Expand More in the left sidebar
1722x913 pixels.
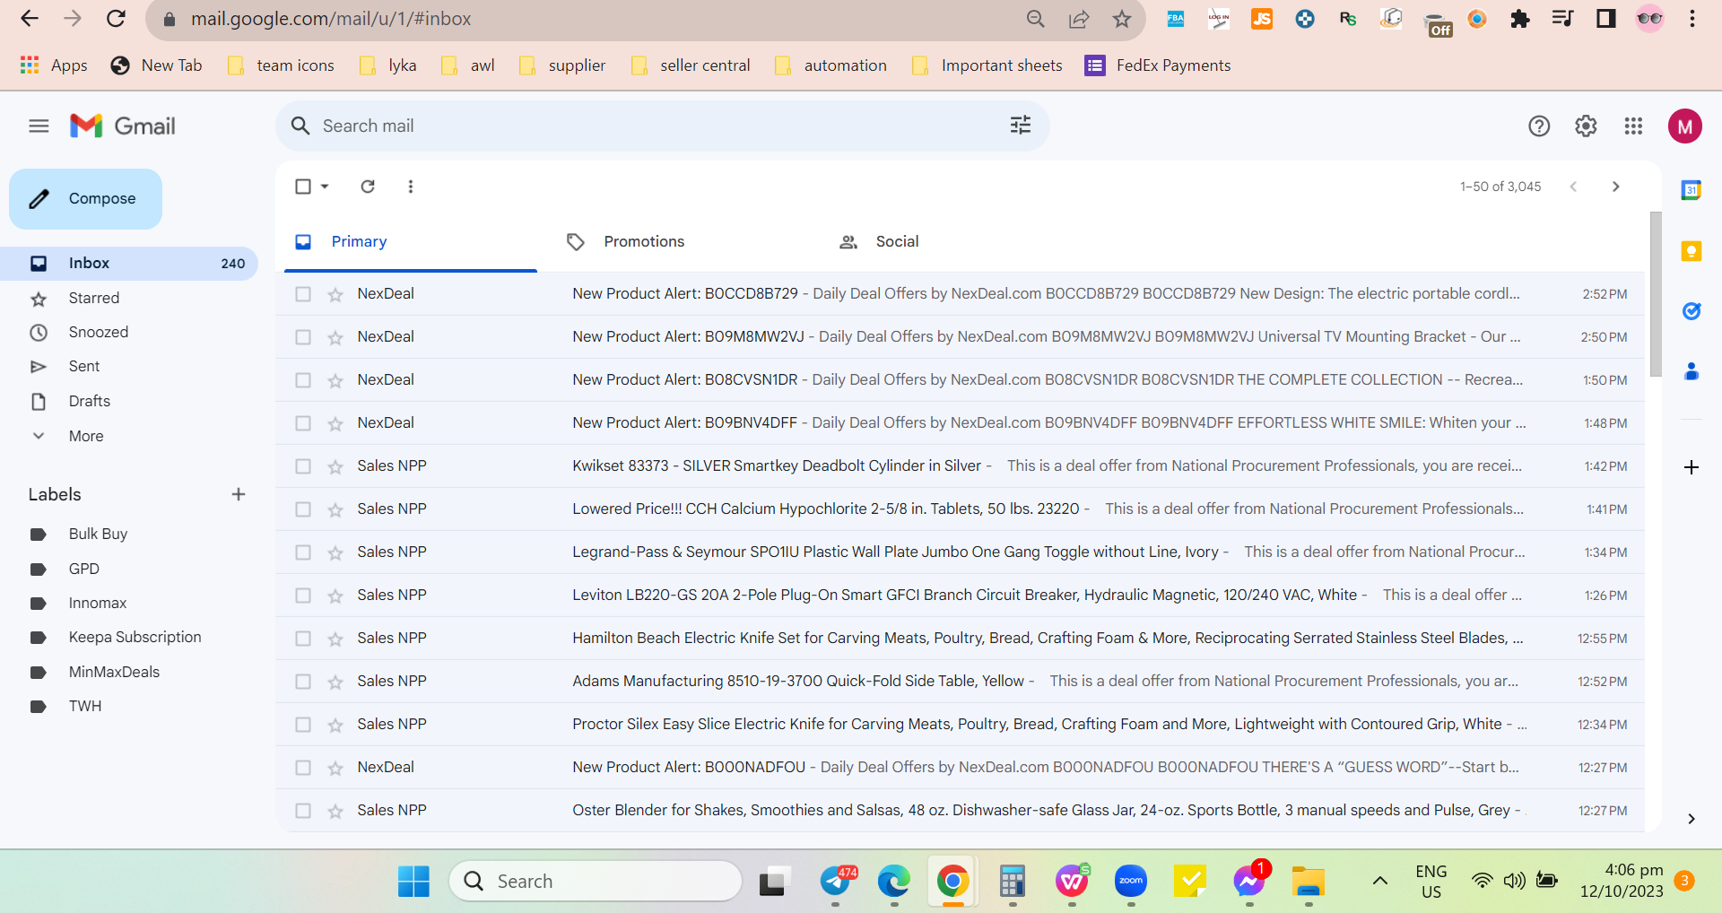coord(86,436)
